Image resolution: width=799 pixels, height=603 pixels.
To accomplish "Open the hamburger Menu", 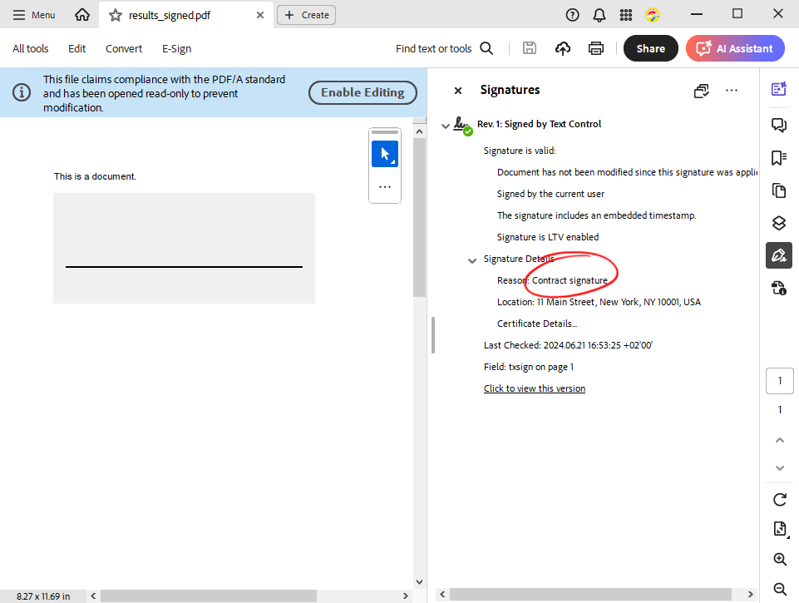I will 33,15.
